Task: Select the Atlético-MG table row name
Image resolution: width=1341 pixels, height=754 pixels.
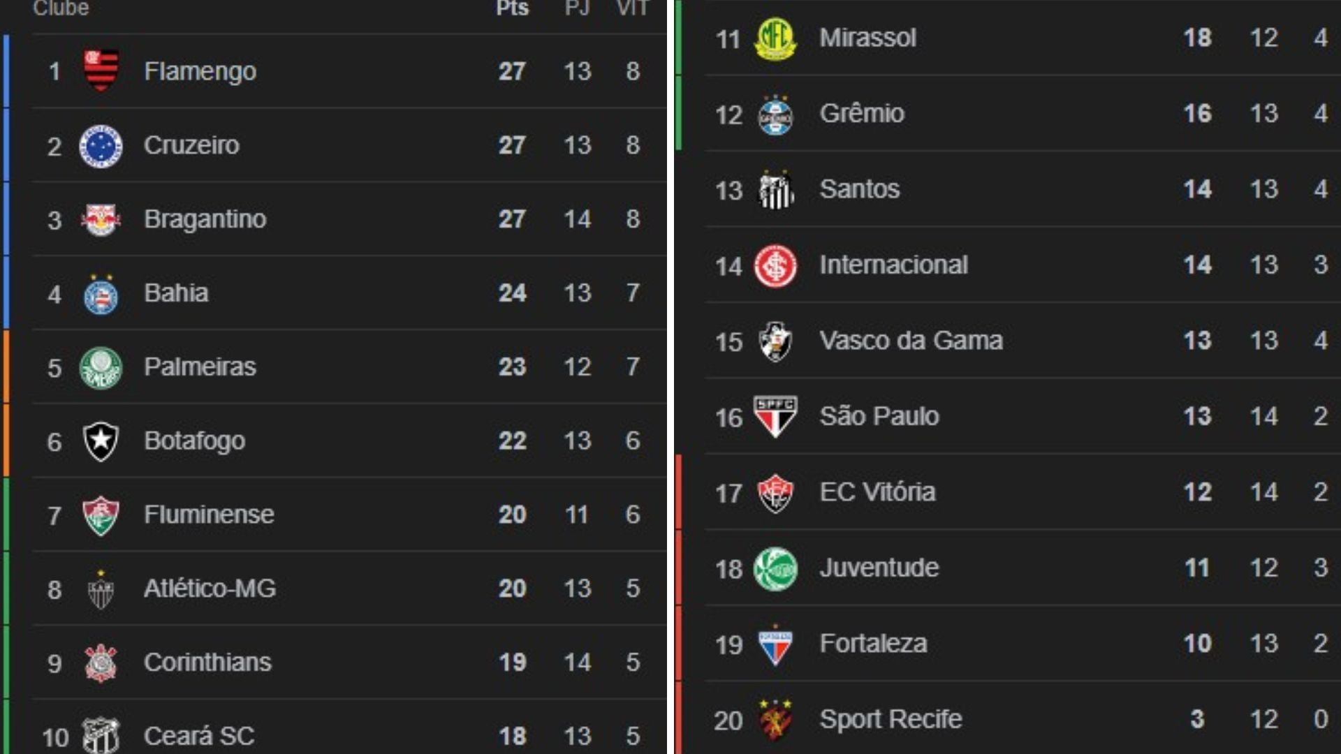Action: pyautogui.click(x=210, y=588)
